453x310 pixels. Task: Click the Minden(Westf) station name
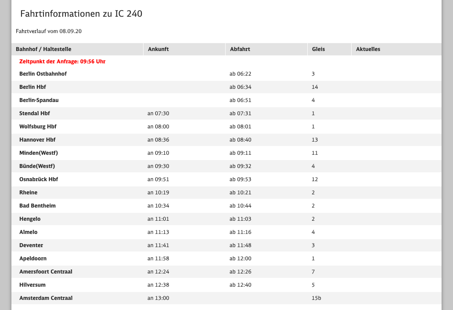(39, 153)
